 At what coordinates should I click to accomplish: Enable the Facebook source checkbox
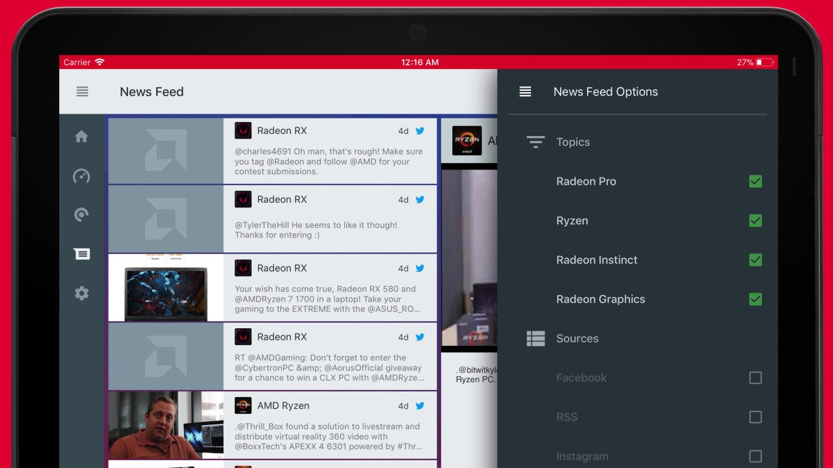tap(755, 378)
